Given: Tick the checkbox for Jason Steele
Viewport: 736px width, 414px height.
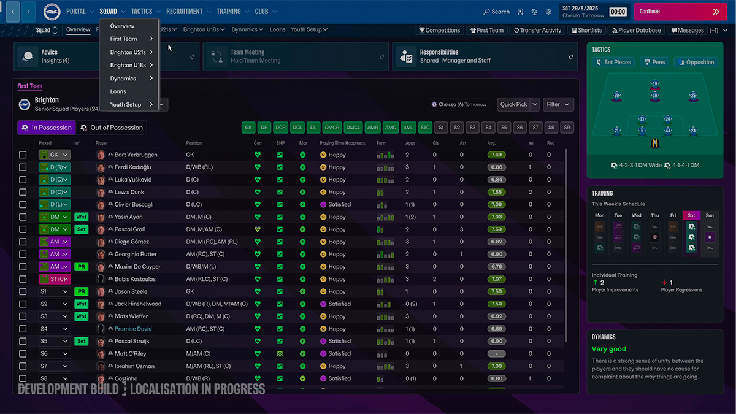Looking at the screenshot, I should pos(23,291).
